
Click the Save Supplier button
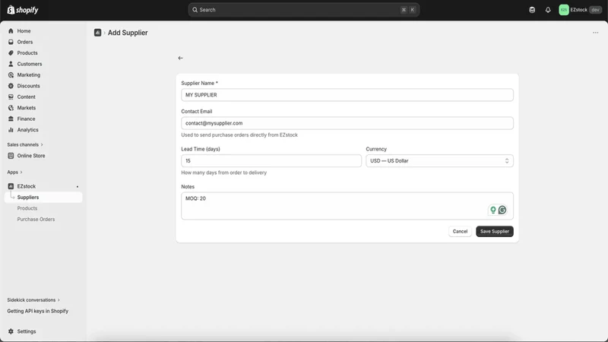point(495,232)
